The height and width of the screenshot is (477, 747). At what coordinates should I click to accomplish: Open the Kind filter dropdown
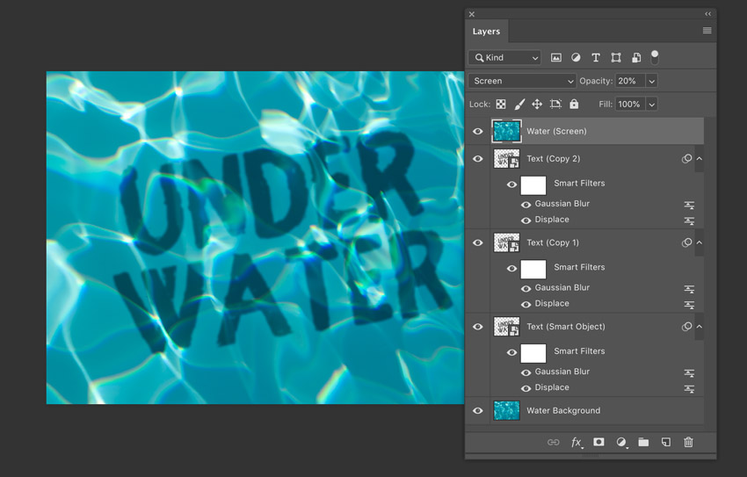(x=505, y=58)
